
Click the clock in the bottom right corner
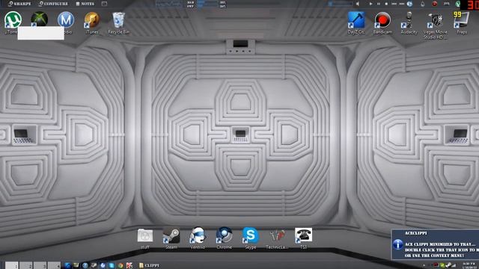tap(469, 265)
